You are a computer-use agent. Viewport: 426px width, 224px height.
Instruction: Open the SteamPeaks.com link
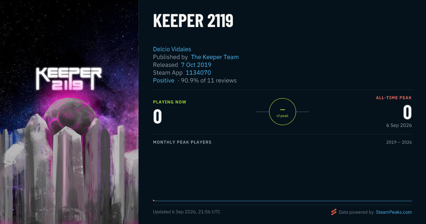click(x=394, y=212)
